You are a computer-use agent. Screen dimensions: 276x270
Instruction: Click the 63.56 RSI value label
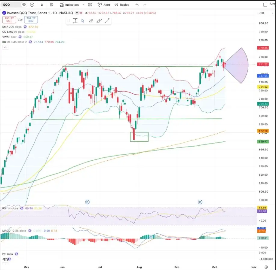[262, 208]
